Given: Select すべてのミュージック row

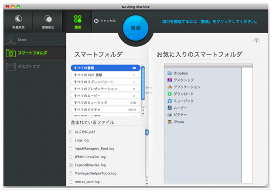Looking at the screenshot, I should 106,103.
